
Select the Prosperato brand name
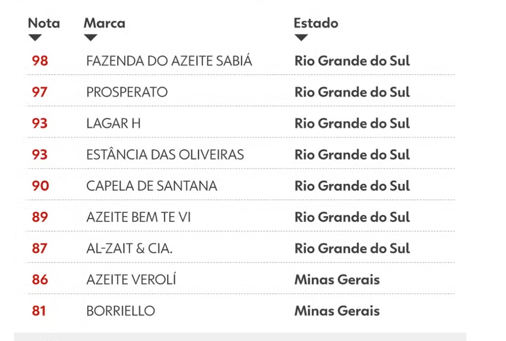click(x=127, y=92)
